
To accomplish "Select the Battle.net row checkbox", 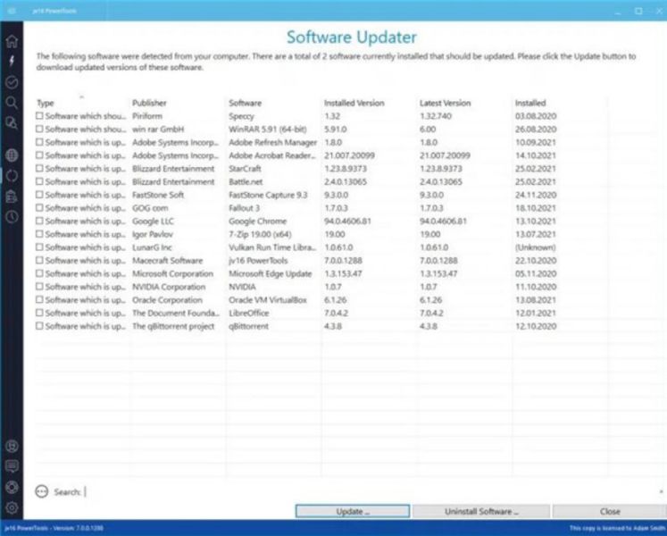I will click(x=39, y=181).
